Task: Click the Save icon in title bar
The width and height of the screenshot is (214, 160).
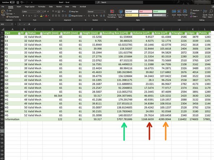Action: coord(18,2)
